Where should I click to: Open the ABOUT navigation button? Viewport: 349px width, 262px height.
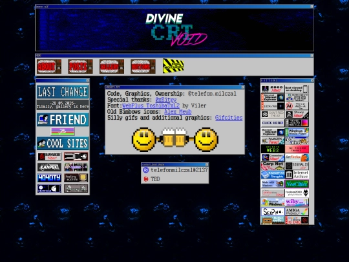tap(49, 66)
